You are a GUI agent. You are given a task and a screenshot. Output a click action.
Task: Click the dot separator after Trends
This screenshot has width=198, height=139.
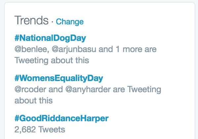pos(52,22)
